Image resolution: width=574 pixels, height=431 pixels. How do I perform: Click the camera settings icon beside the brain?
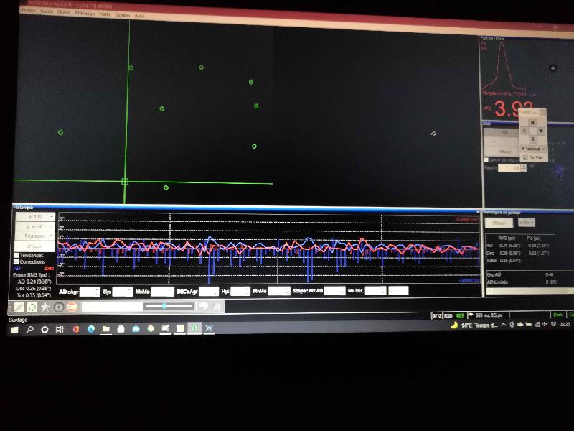click(217, 307)
